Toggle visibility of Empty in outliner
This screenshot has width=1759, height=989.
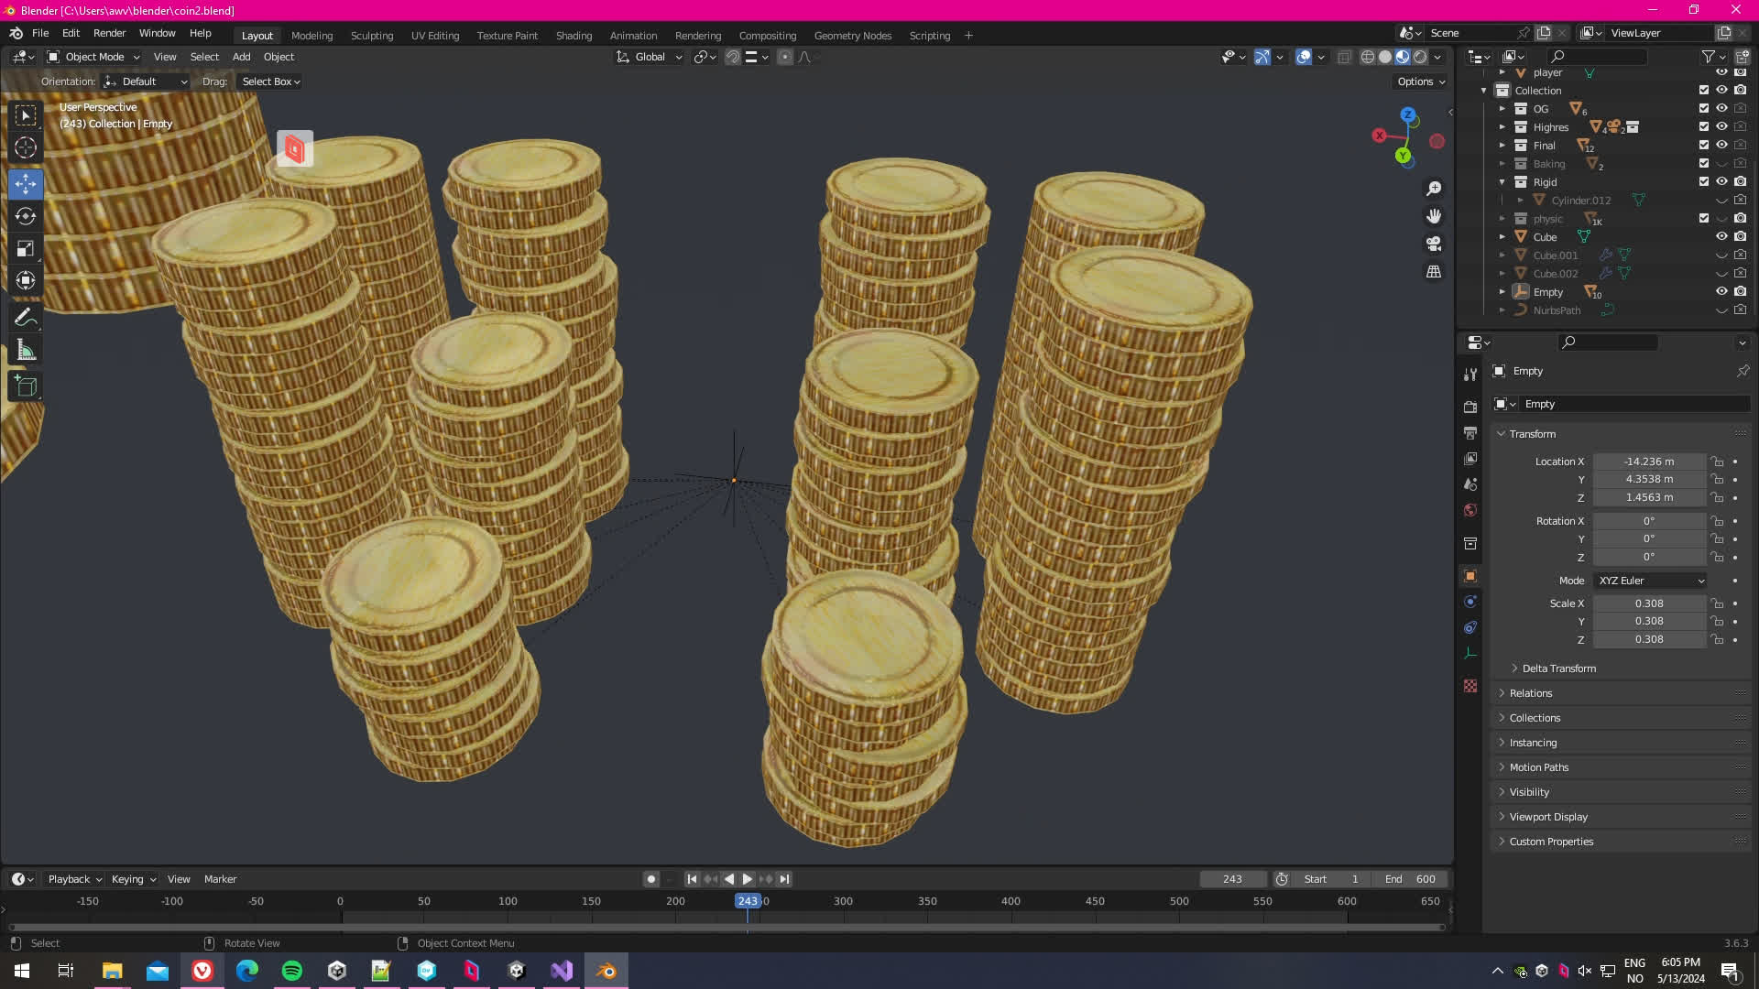point(1721,291)
